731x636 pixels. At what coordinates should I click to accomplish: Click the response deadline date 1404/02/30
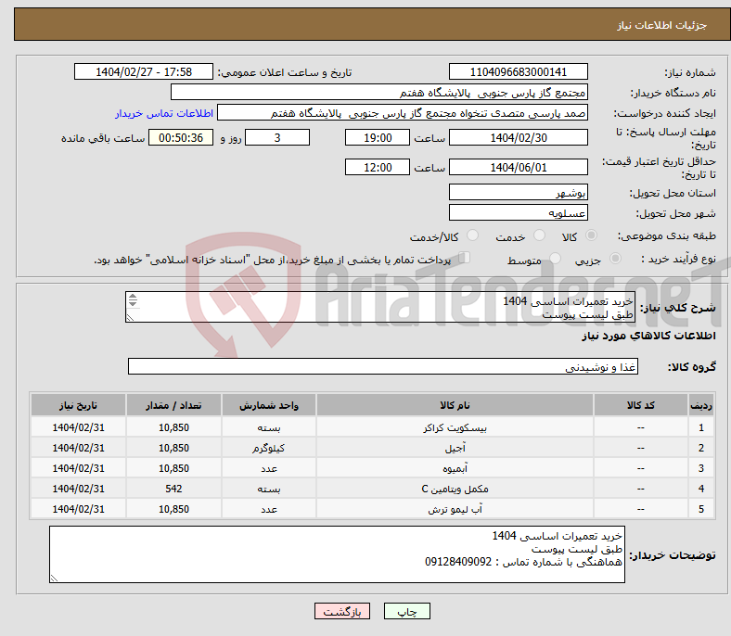518,137
